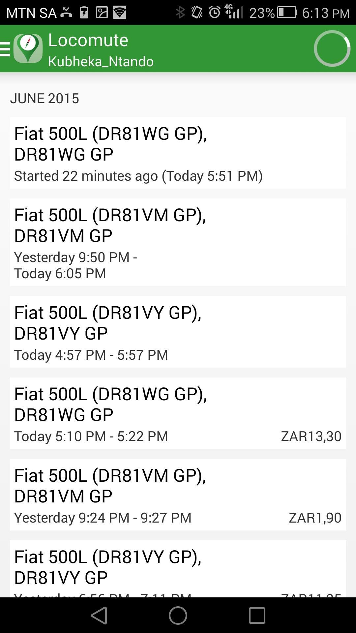The image size is (356, 633).
Task: Open trip started 22 minutes ago
Action: point(178,153)
